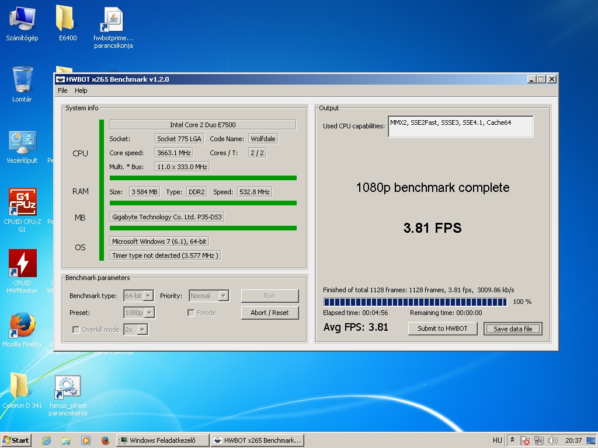Click the Timer type not detected field

pyautogui.click(x=165, y=256)
